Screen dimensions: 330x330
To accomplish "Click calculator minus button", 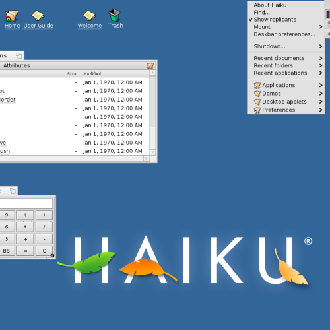I will [44, 239].
